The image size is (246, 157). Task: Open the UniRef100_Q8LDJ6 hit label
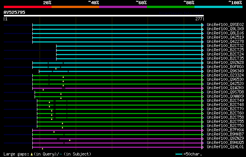pyautogui.click(x=225, y=33)
